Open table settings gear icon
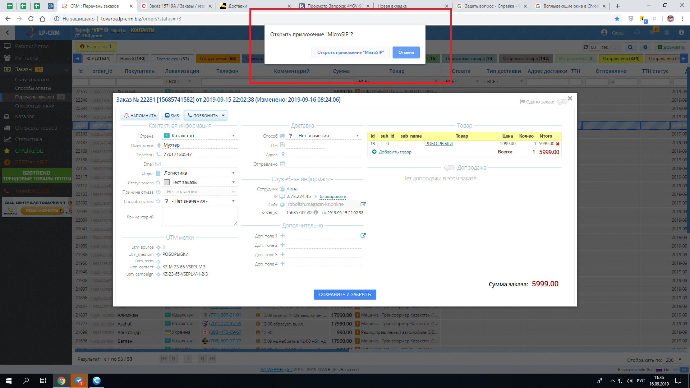 pos(645,47)
